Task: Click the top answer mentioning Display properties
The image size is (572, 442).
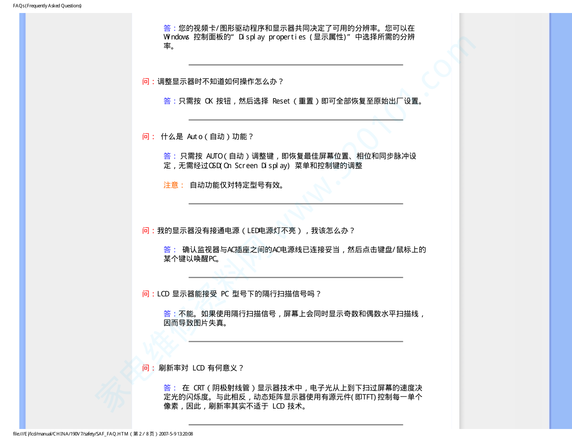Action: click(x=289, y=37)
